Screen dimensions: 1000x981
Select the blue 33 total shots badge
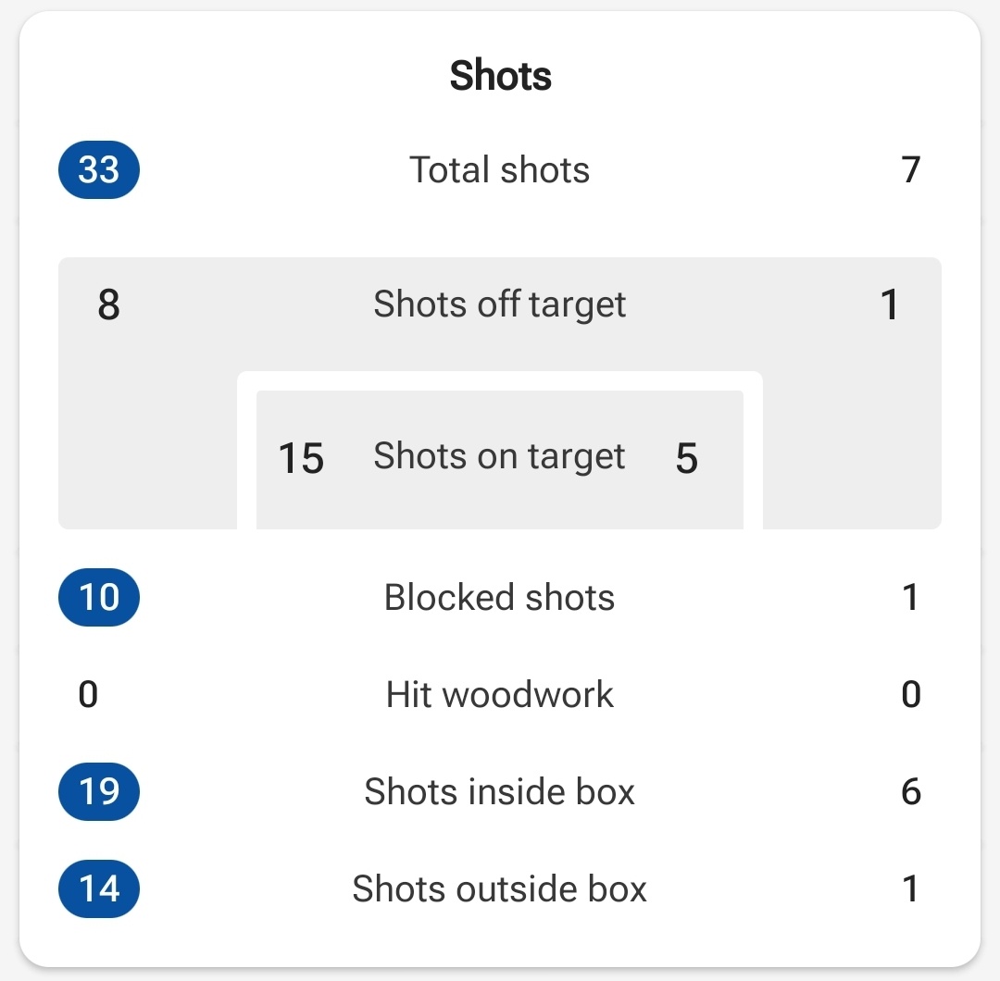point(99,169)
